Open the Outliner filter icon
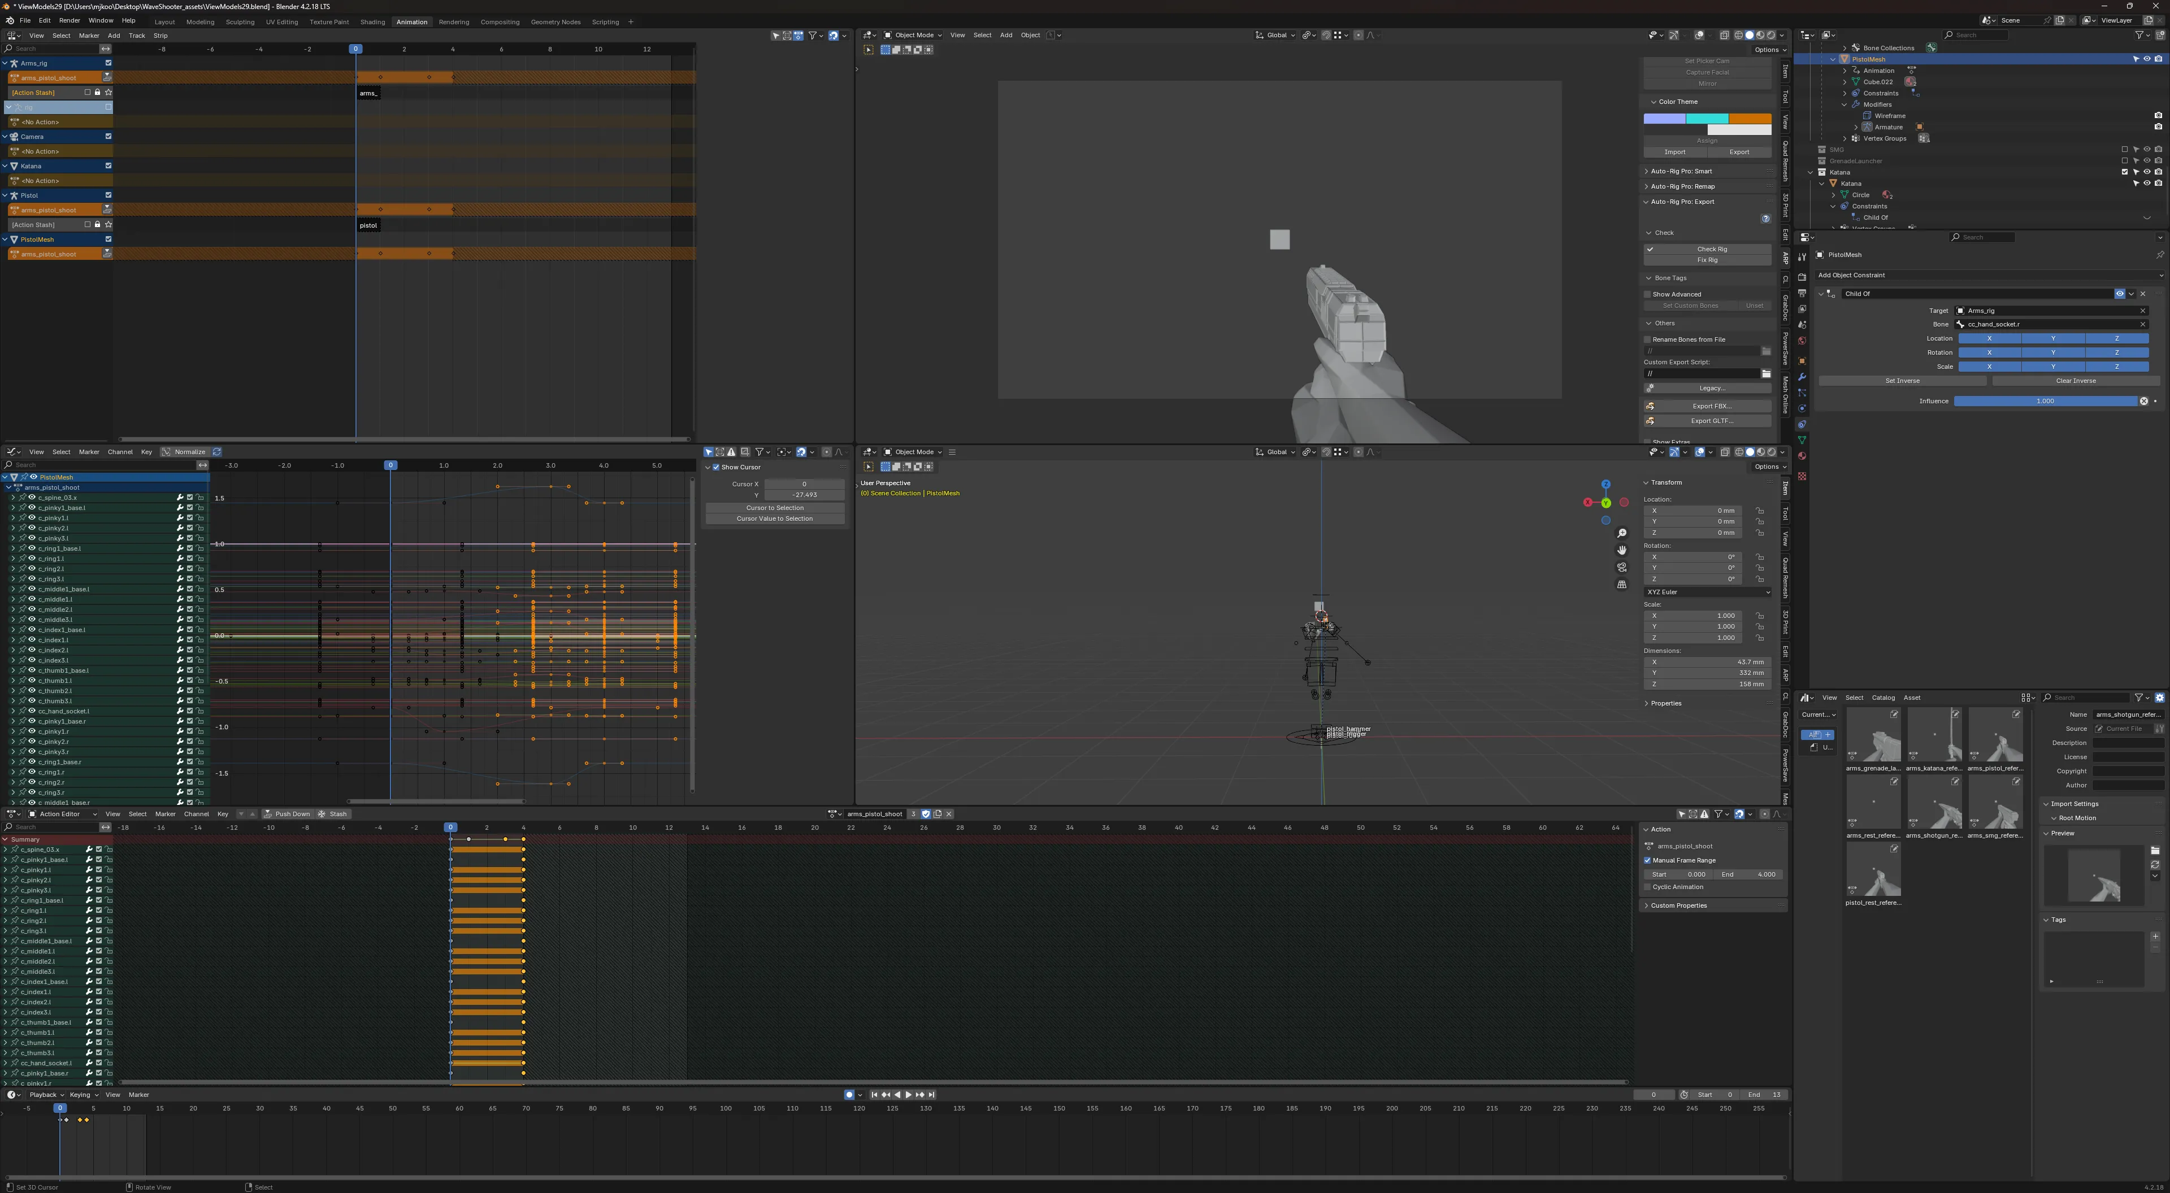The image size is (2170, 1193). click(2141, 34)
